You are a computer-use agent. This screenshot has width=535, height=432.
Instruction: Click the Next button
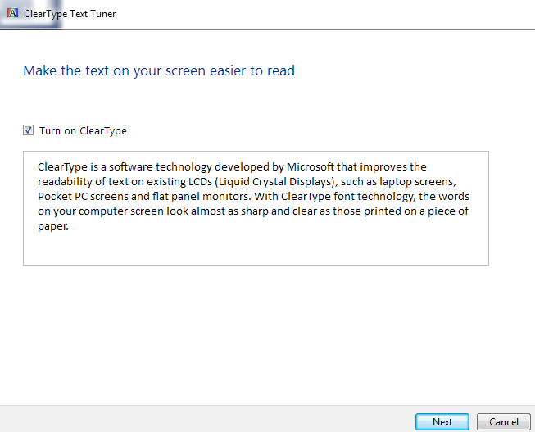(x=442, y=422)
